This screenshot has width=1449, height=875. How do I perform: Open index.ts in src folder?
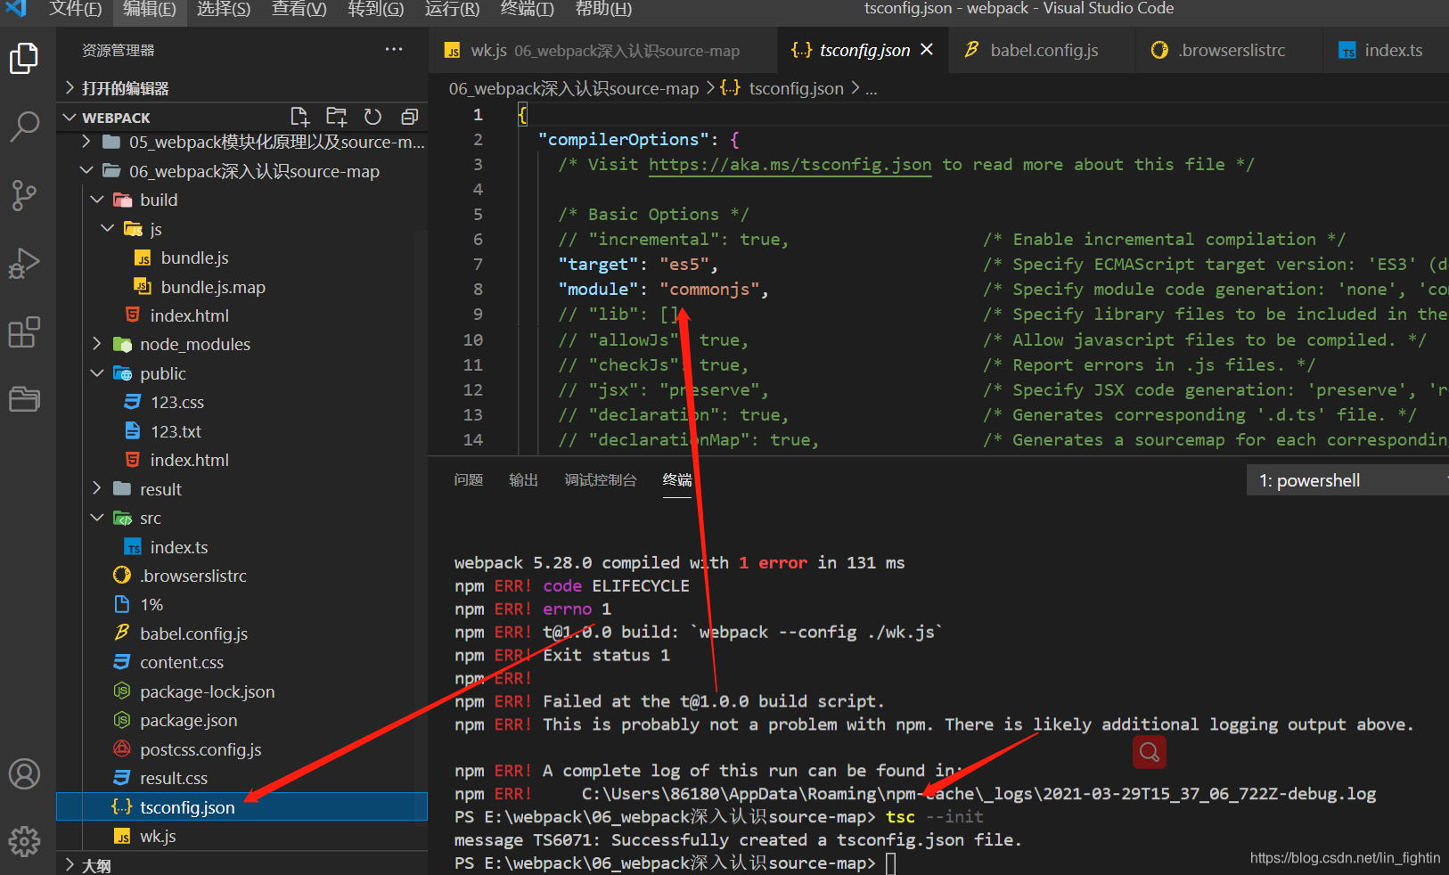(178, 547)
